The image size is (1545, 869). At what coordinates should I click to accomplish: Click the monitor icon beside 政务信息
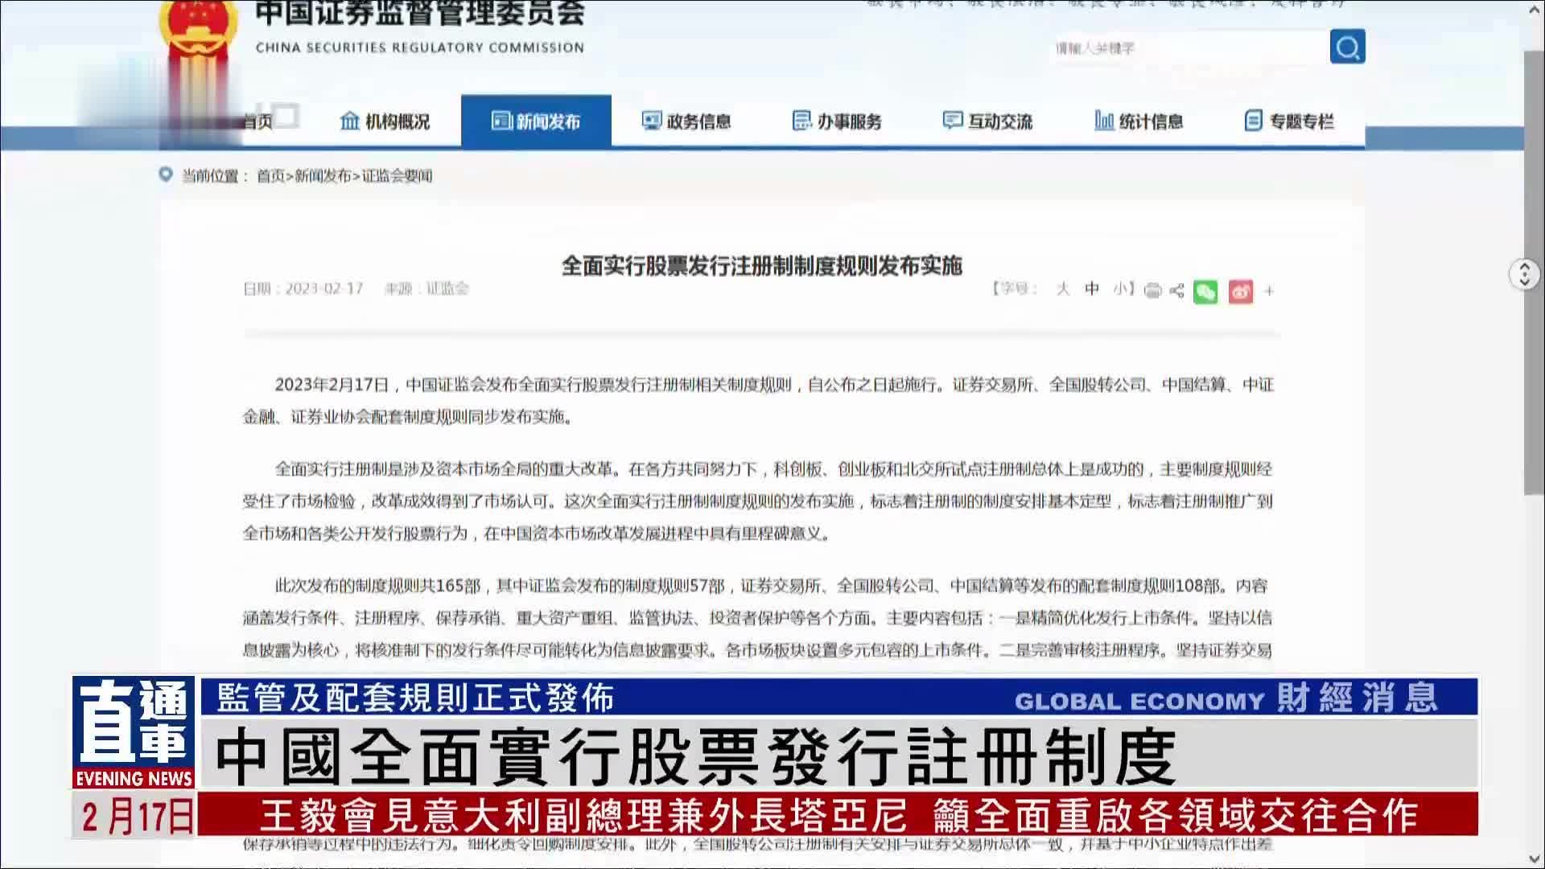click(651, 121)
